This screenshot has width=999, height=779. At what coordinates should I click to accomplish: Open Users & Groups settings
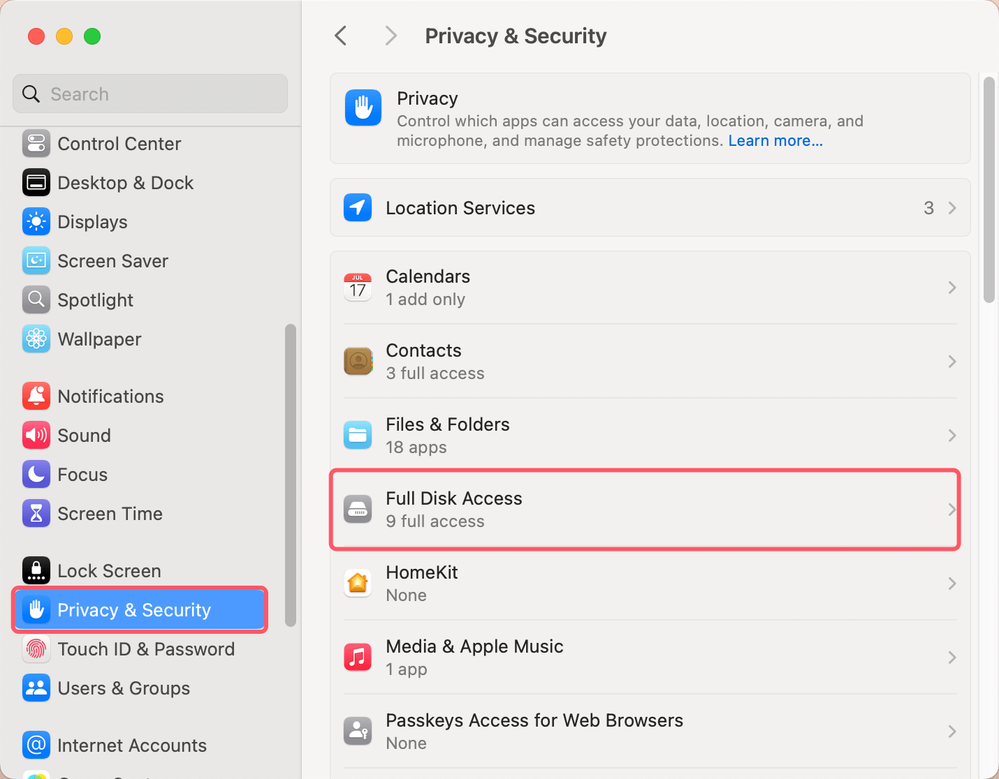(x=36, y=688)
